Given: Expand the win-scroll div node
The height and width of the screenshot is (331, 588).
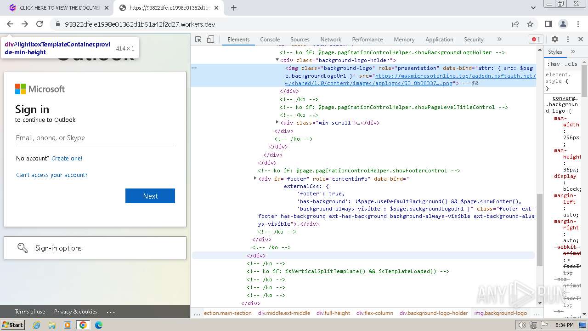Looking at the screenshot, I should [x=277, y=122].
